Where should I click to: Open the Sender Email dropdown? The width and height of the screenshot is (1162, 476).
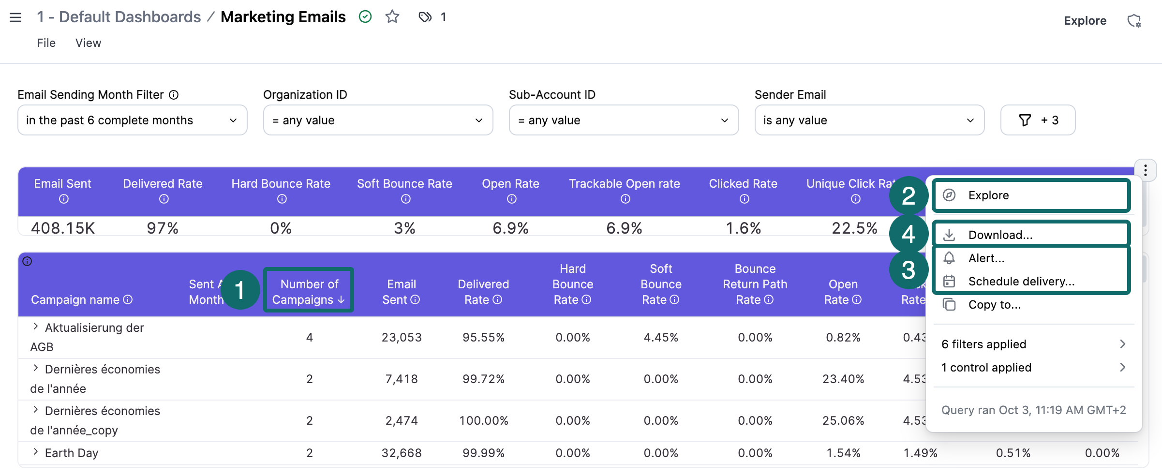[x=869, y=120]
